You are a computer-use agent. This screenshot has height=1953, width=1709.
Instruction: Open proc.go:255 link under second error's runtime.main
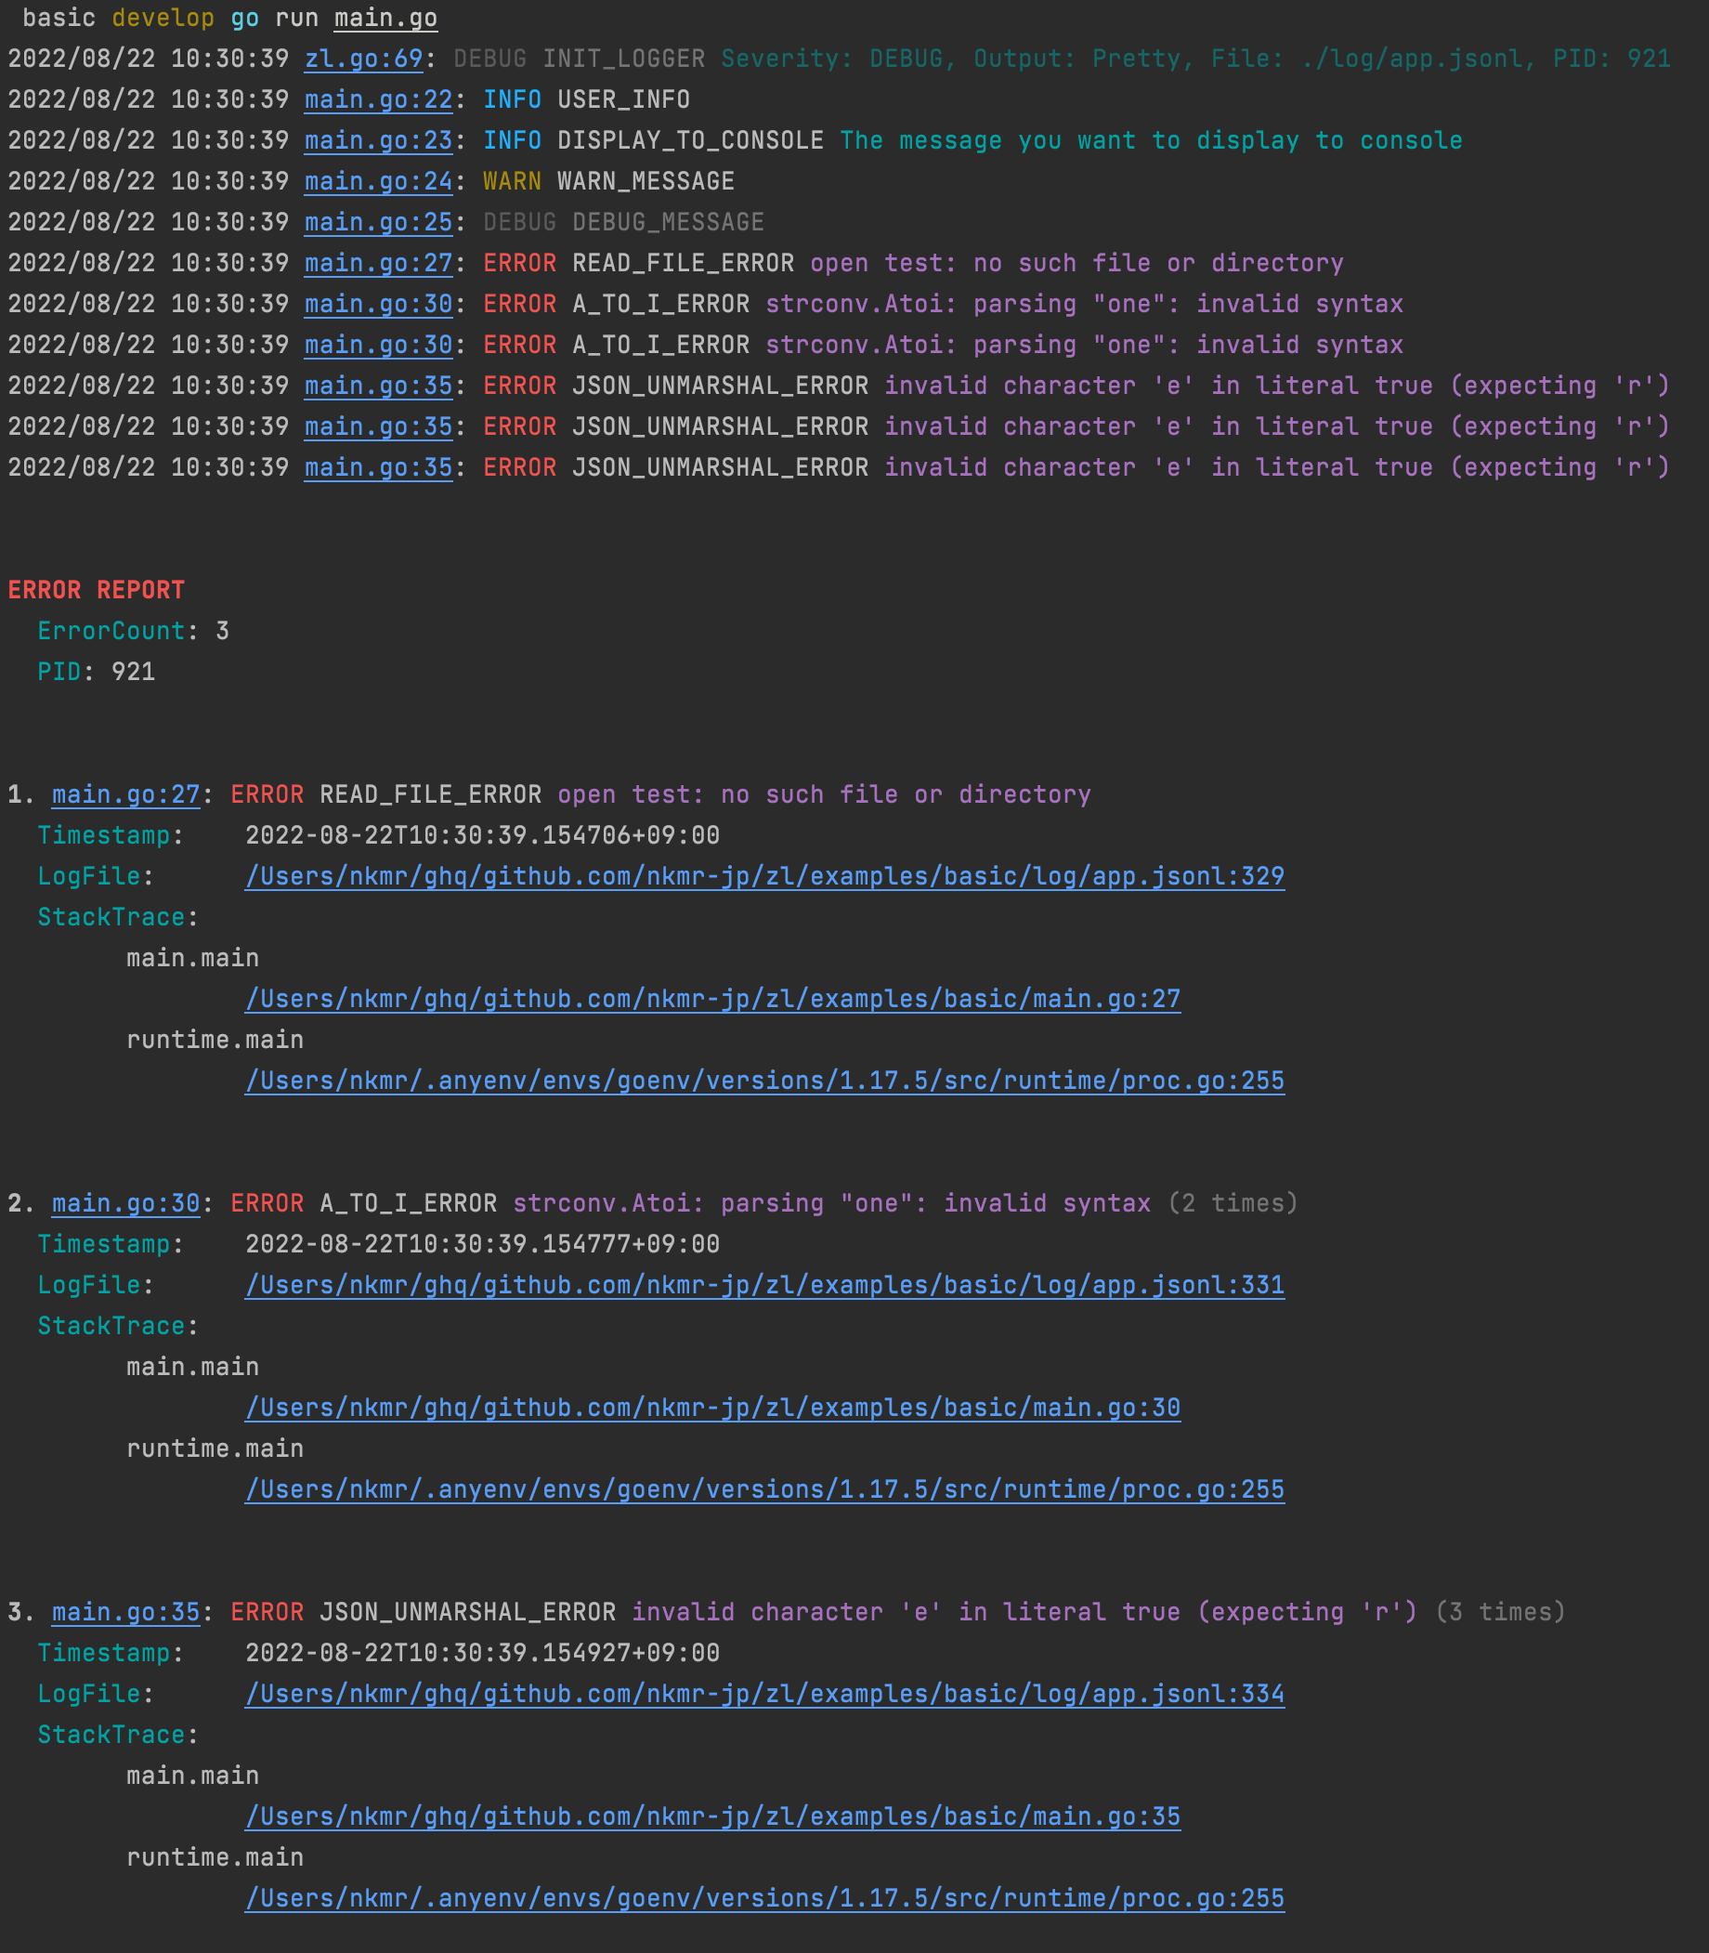763,1489
